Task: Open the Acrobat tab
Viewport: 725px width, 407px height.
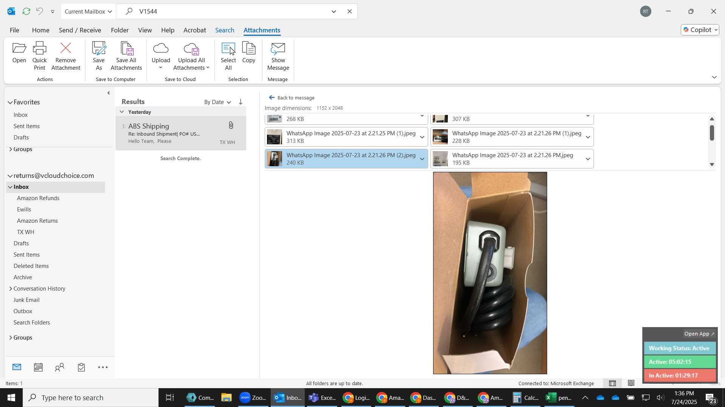Action: pyautogui.click(x=194, y=30)
